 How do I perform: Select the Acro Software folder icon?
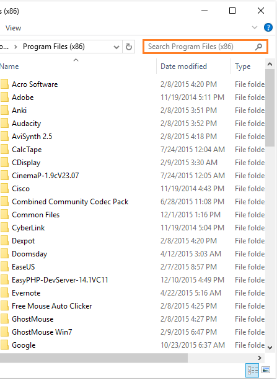tap(4, 84)
